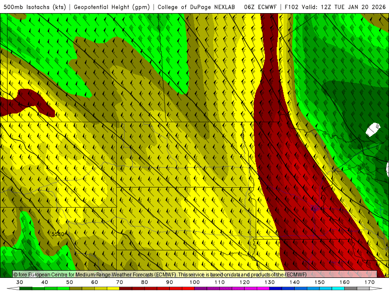Screen dimensions: 389x291
Task: Click the 5580 height contour label
Action: point(58,234)
